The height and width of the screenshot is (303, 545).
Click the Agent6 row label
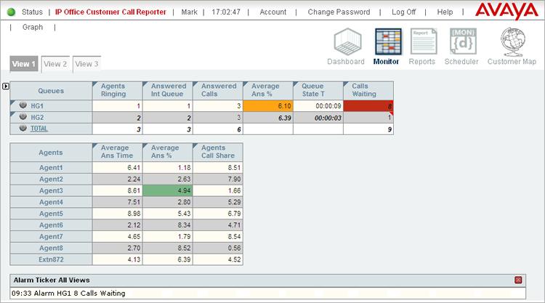pyautogui.click(x=51, y=225)
